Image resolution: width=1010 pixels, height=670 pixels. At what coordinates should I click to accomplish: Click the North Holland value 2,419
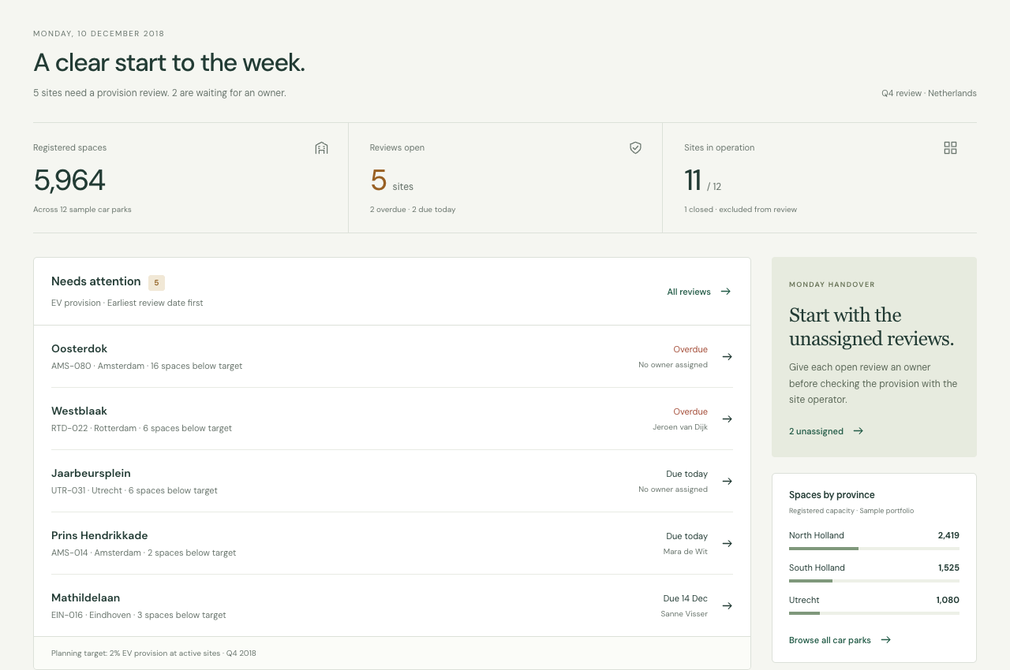coord(948,535)
